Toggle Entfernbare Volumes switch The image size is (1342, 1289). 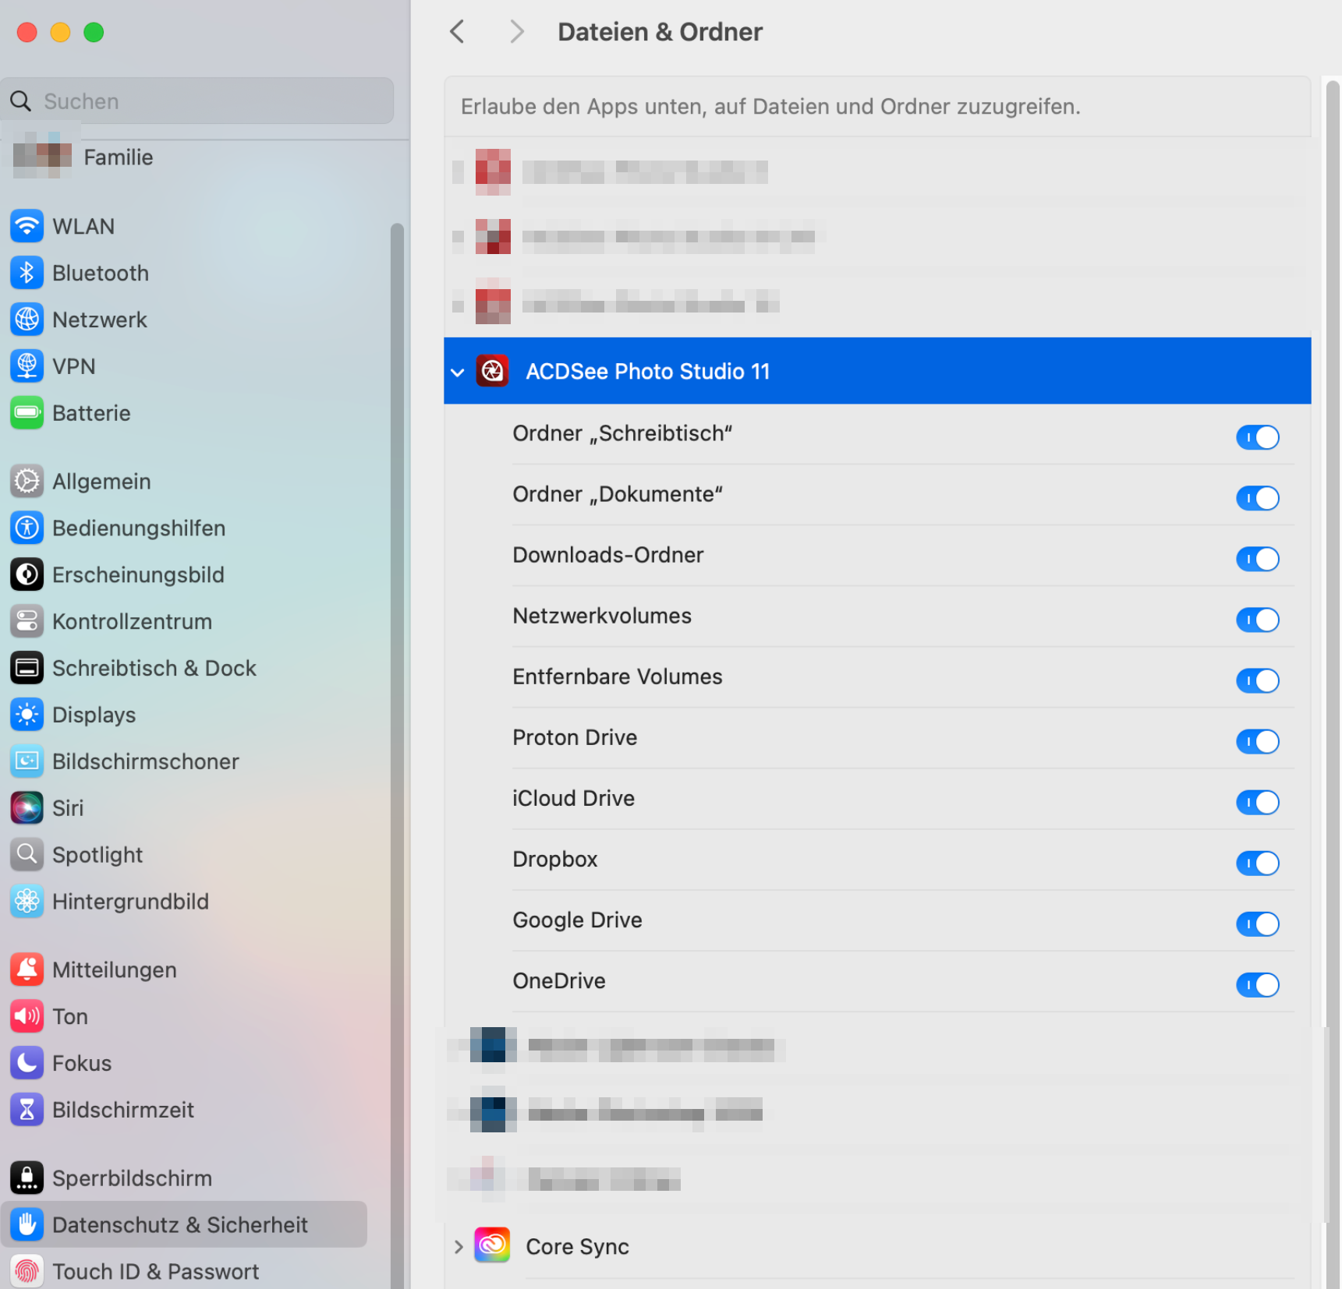pyautogui.click(x=1257, y=680)
